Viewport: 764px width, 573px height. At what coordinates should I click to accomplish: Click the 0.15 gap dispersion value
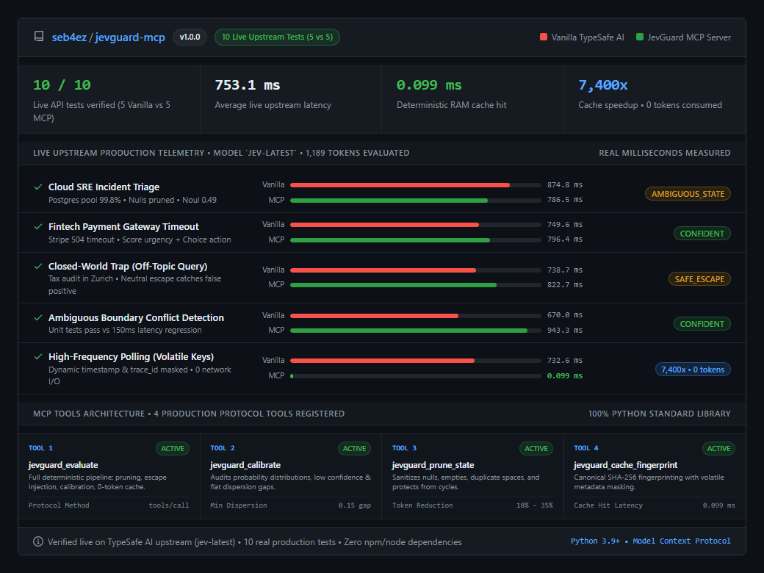coord(355,505)
